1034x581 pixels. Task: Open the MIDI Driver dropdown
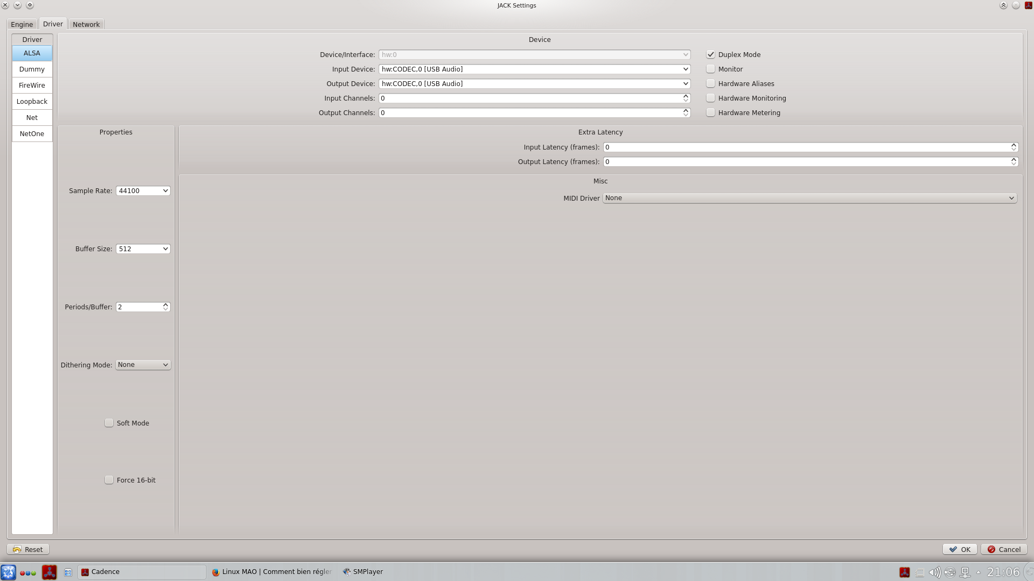point(809,199)
